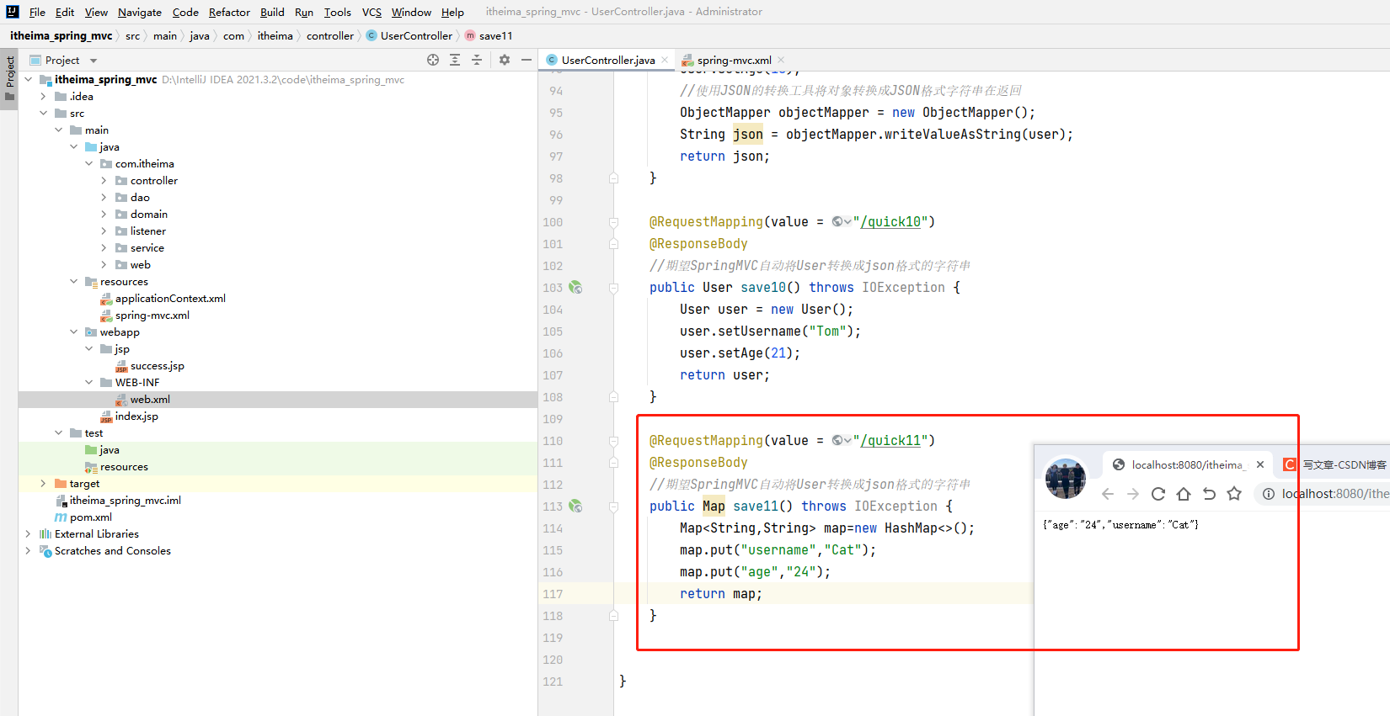Switch to the spring-mvc.xml tab

pos(734,60)
